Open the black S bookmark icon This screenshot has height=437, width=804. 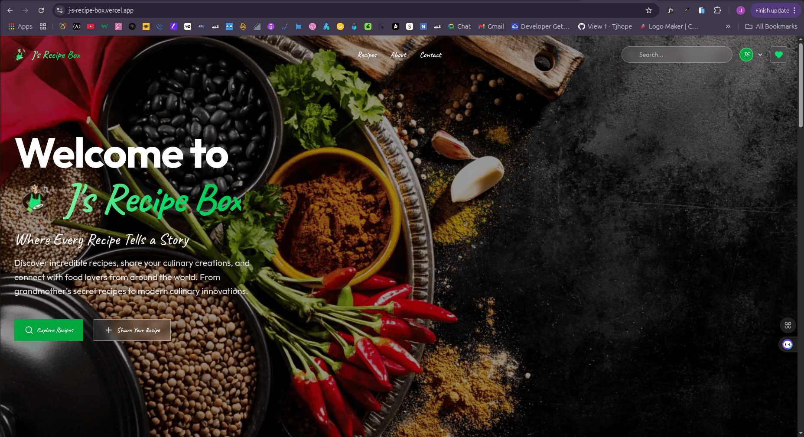pyautogui.click(x=410, y=26)
